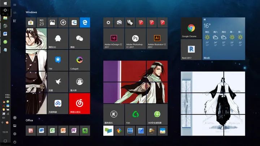The image size is (260, 146).
Task: Open the Microsoft Store small tile
Action: [31, 22]
